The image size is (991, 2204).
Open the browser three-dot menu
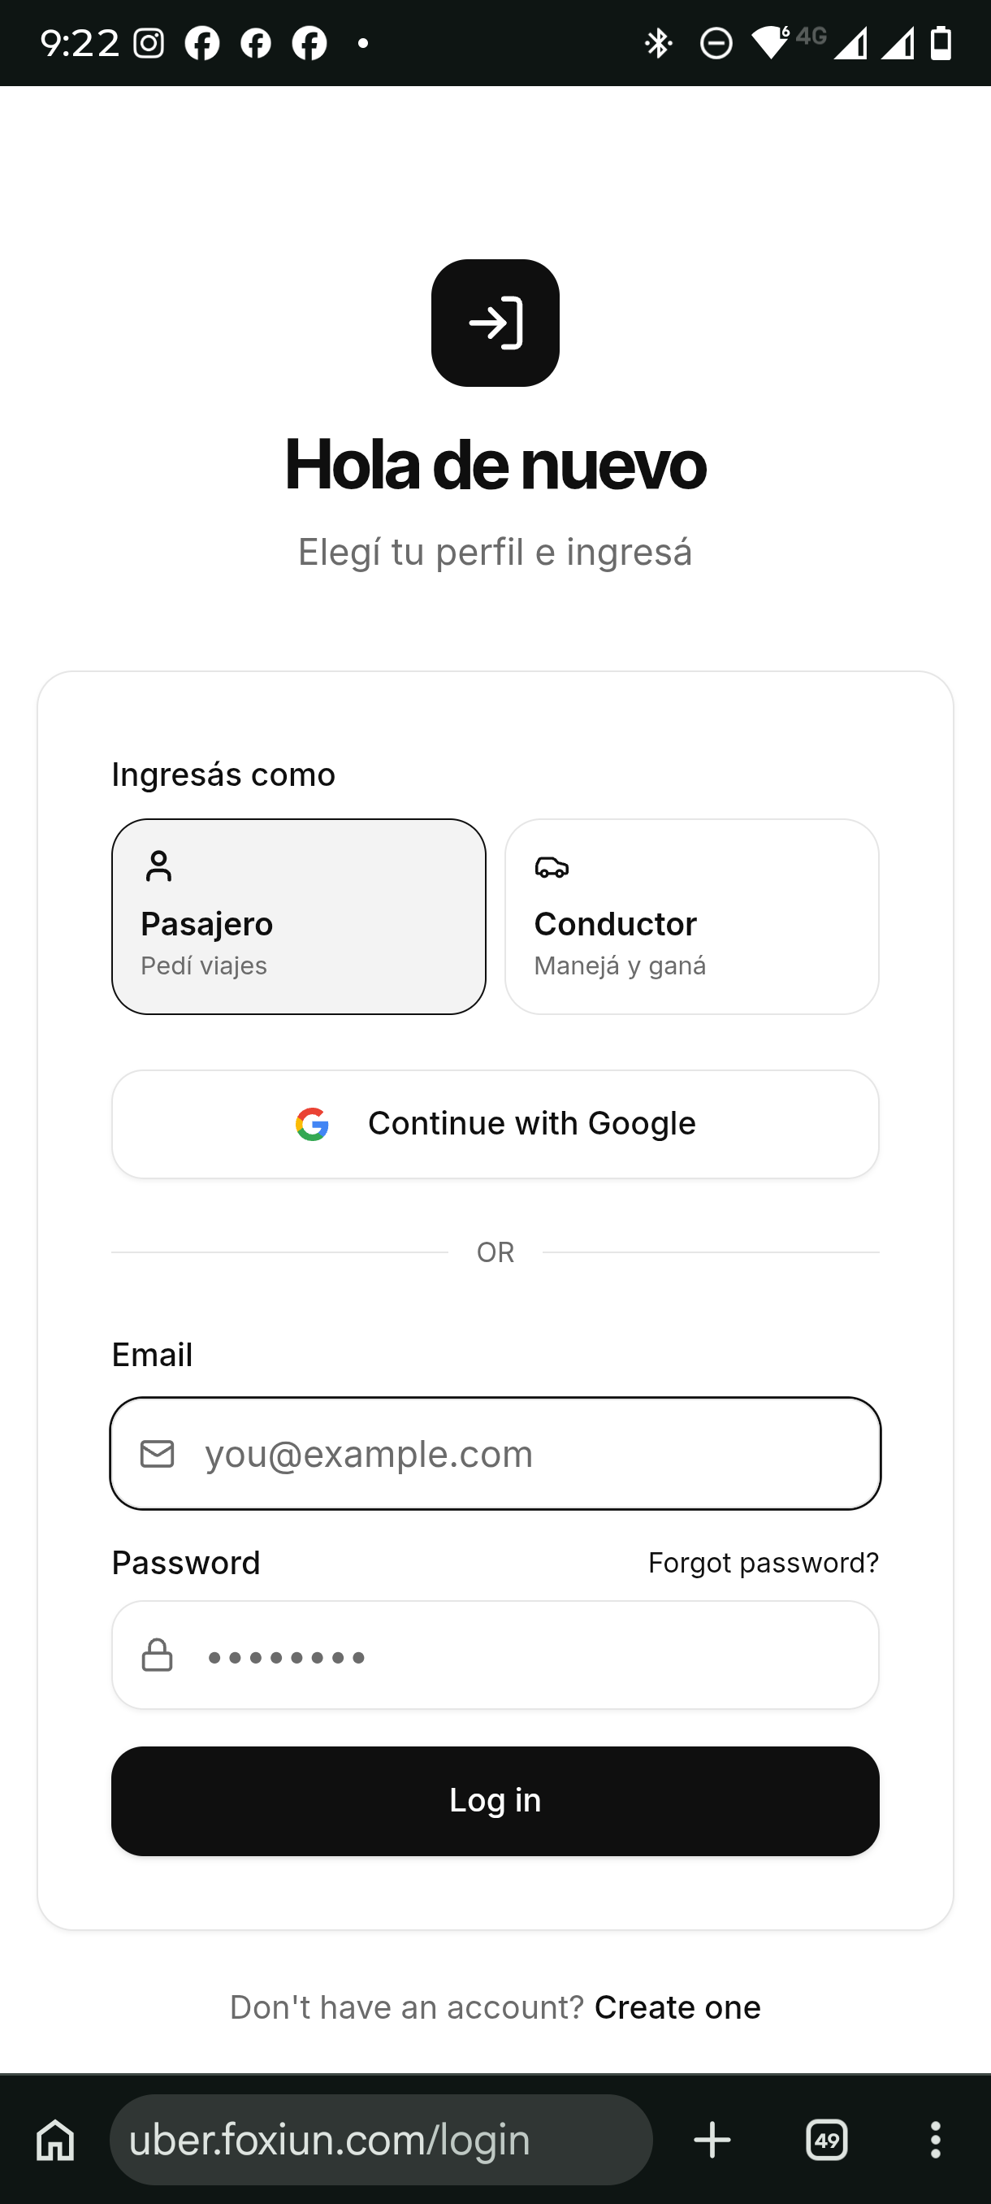[x=936, y=2140]
